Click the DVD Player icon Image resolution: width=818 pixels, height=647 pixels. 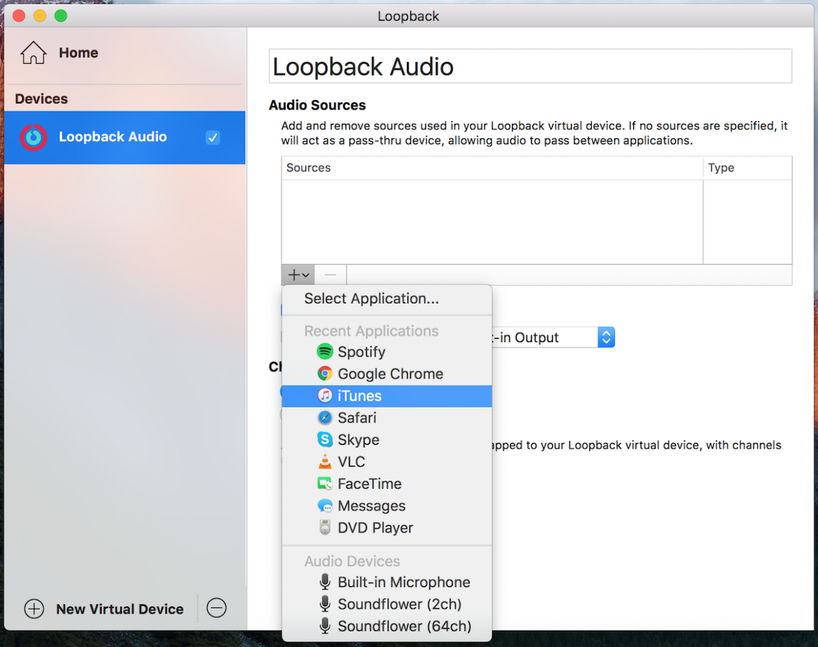[325, 528]
